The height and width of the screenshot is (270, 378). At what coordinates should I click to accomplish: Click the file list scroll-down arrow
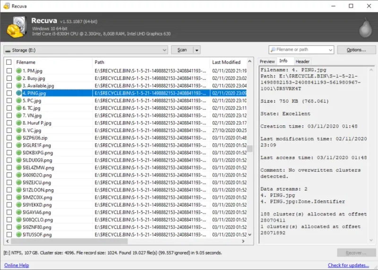pos(250,235)
